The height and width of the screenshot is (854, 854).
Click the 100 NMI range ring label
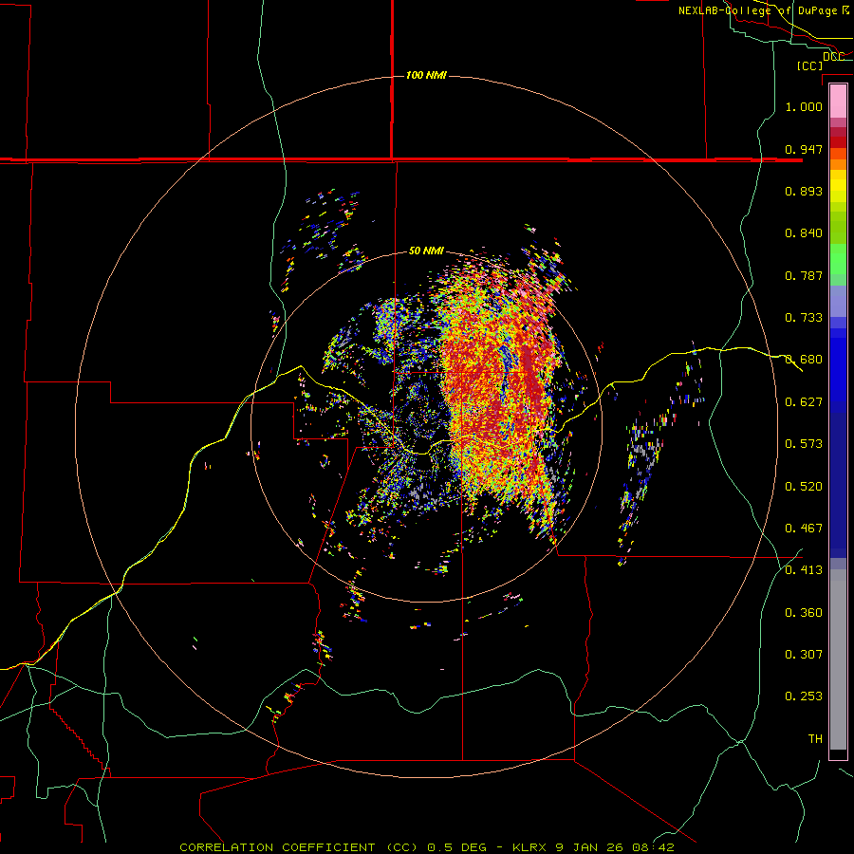426,75
